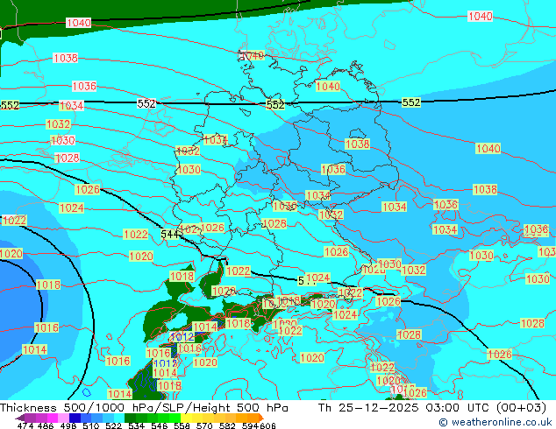Select the bright magenta legend swatch
Screen dimensions: 556x429
(x=52, y=418)
